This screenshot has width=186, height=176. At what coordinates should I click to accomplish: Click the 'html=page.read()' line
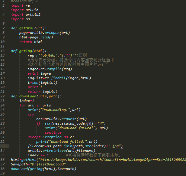(x=36, y=37)
